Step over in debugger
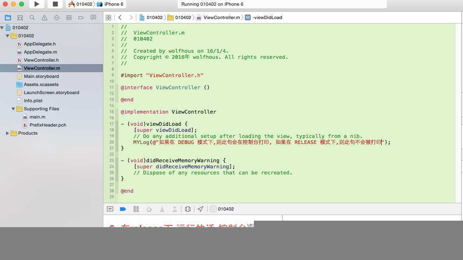This screenshot has width=463, height=260. coord(149,209)
